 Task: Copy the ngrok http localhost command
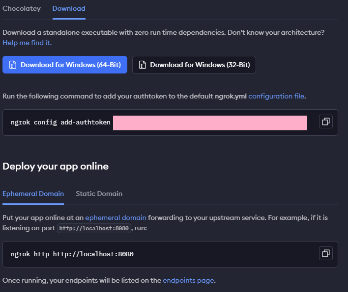(x=325, y=253)
